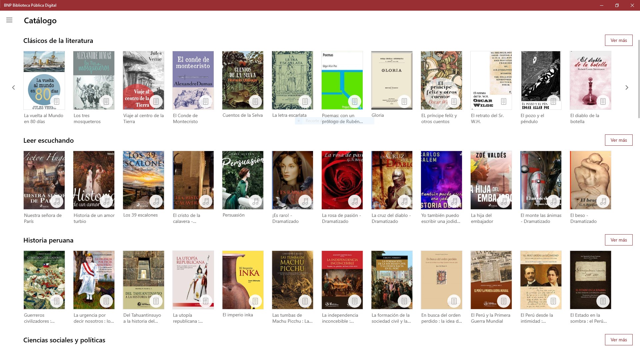Viewport: 640px width, 346px height.
Task: Click the ebook icon on La independencia inconcebible
Action: point(355,301)
